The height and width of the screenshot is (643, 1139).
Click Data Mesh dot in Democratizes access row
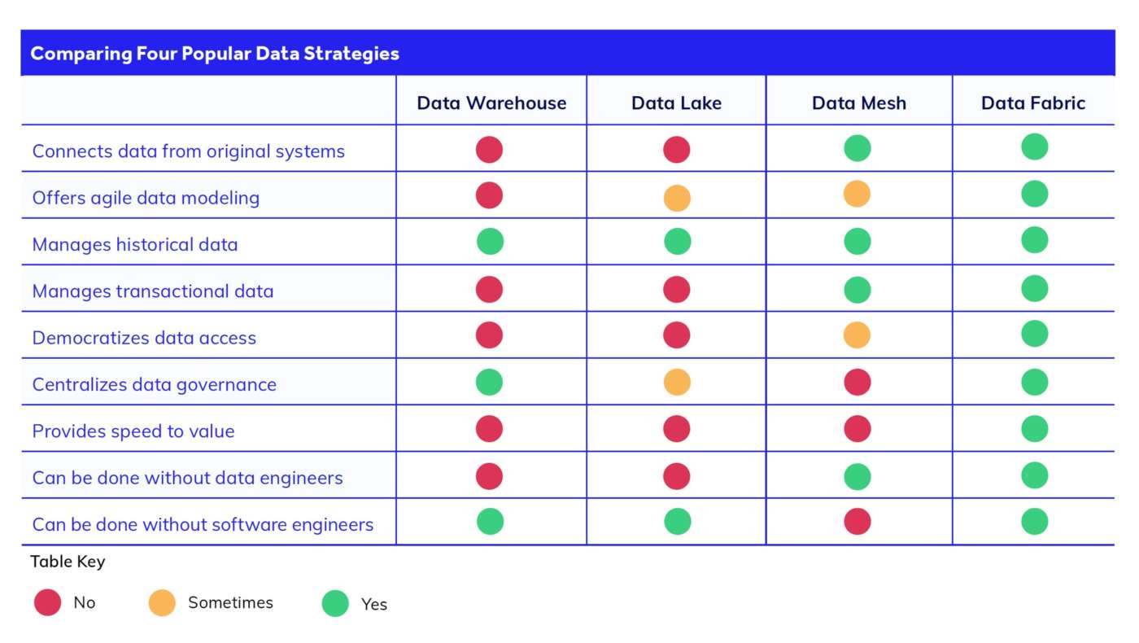[858, 335]
